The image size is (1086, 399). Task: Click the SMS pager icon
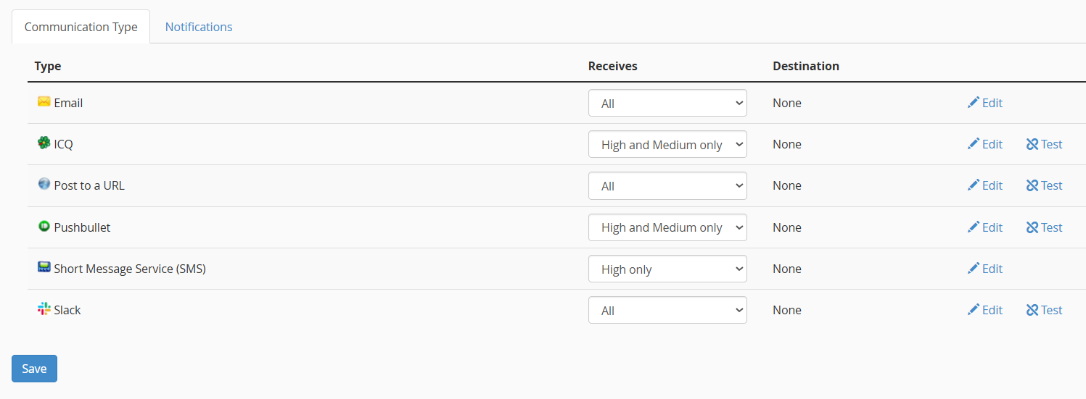(44, 268)
